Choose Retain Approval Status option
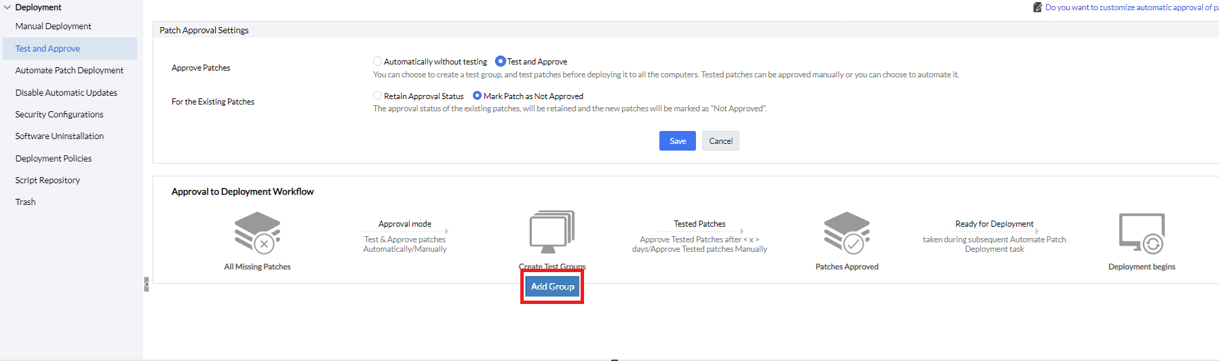Viewport: 1219px width, 361px height. coord(378,96)
